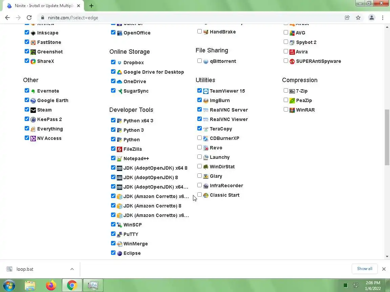Click the Notepad++ icon
The image size is (390, 292).
[x=120, y=159]
